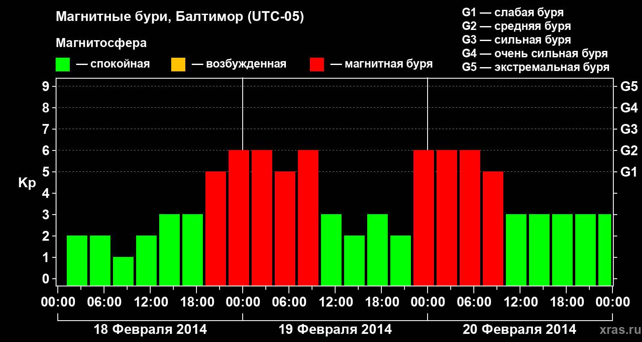This screenshot has width=642, height=342.
Task: Click the Kp 5 red bar on 19 February
Action: click(285, 228)
